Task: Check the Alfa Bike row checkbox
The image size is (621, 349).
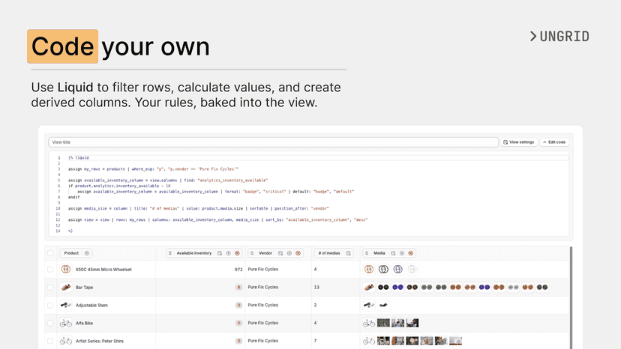Action: (x=50, y=324)
